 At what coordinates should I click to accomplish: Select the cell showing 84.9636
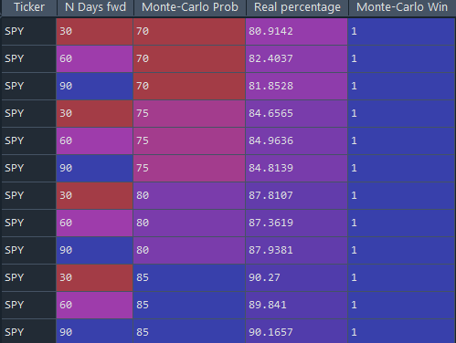297,140
